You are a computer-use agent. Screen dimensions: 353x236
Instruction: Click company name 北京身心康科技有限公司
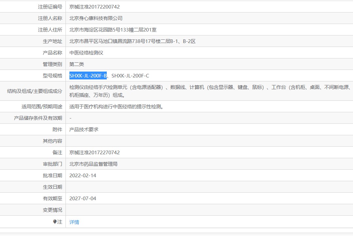point(96,18)
